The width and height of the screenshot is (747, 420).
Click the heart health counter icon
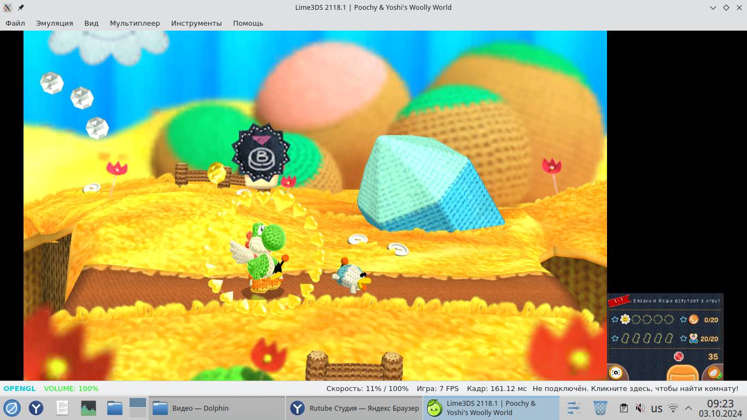click(693, 339)
